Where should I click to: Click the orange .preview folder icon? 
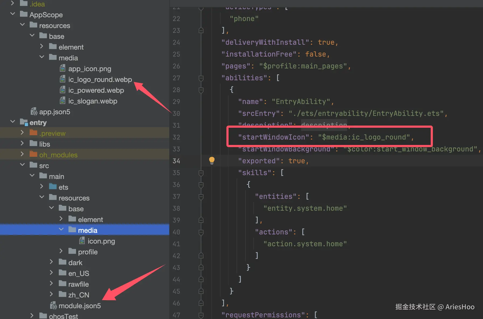(33, 133)
